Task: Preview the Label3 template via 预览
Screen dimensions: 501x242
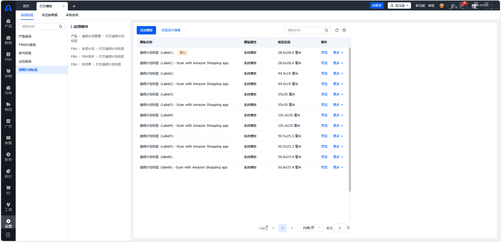Action: [x=324, y=94]
